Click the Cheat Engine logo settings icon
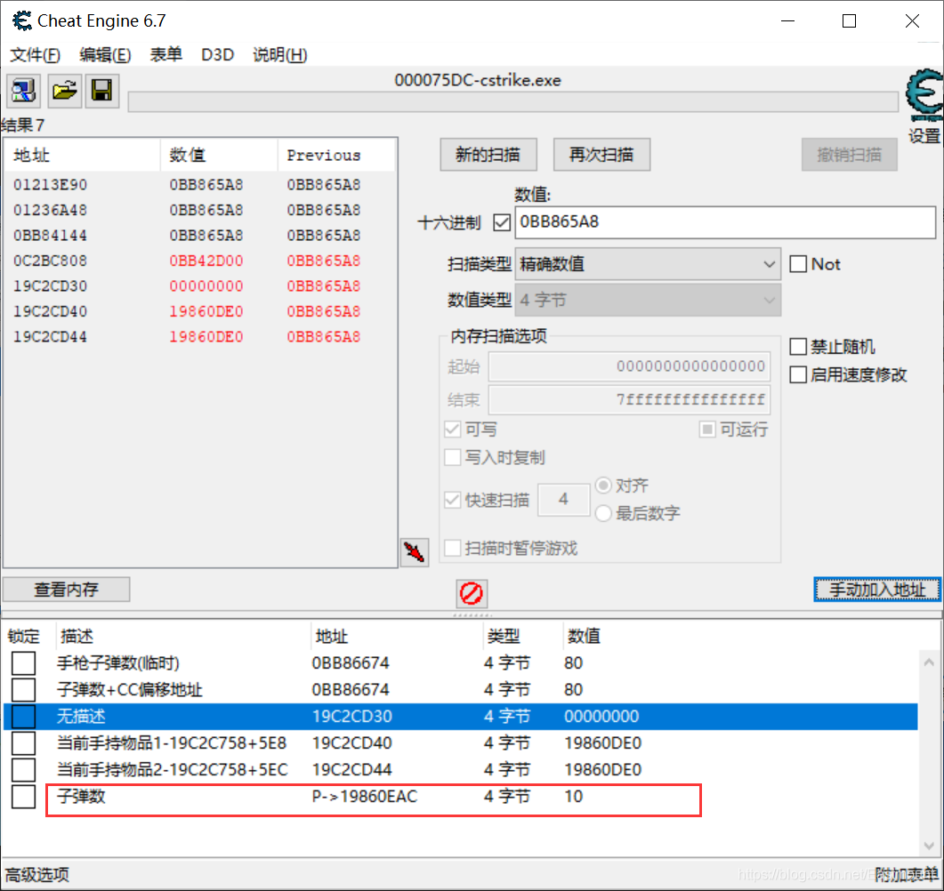The width and height of the screenshot is (944, 891). click(924, 96)
